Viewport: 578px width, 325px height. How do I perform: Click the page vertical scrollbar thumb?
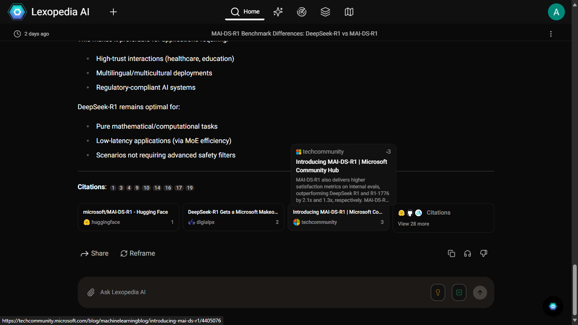tap(574, 290)
